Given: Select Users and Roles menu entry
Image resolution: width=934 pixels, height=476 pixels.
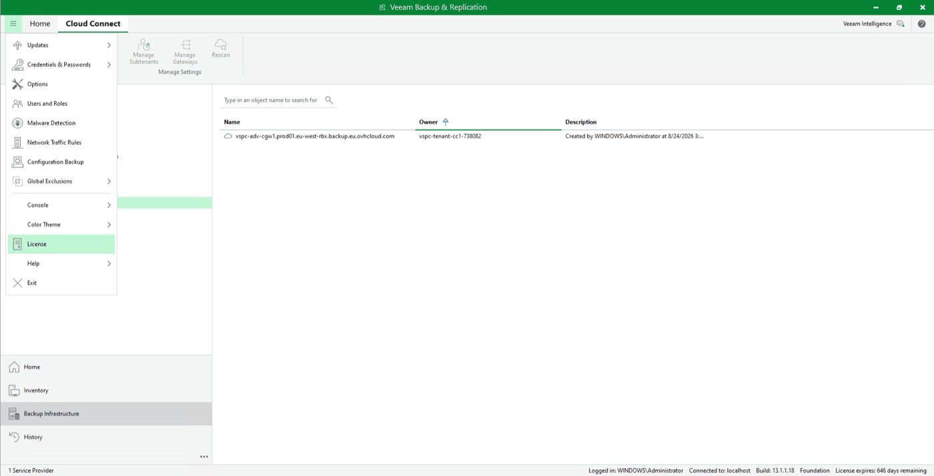Looking at the screenshot, I should (61, 103).
